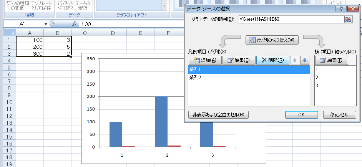Click the collapse dialog icon beside the data range field
Image resolution: width=362 pixels, height=167 pixels.
[348, 20]
